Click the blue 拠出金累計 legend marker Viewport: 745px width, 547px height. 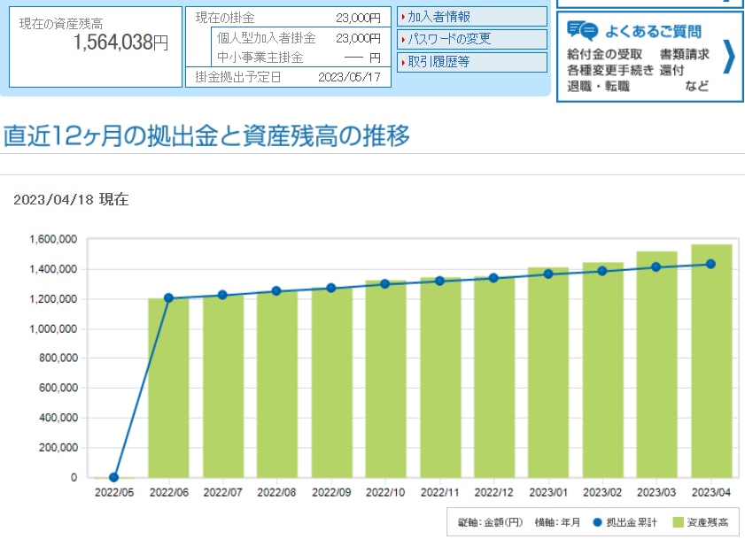click(598, 522)
